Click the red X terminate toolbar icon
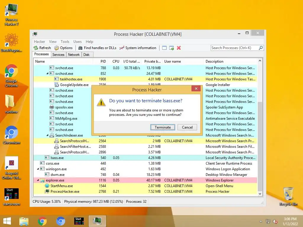 pyautogui.click(x=179, y=48)
